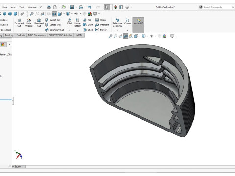The height and width of the screenshot is (176, 235).
Task: Expand the Reference Geometry flyout arrow
Action: tap(117, 30)
